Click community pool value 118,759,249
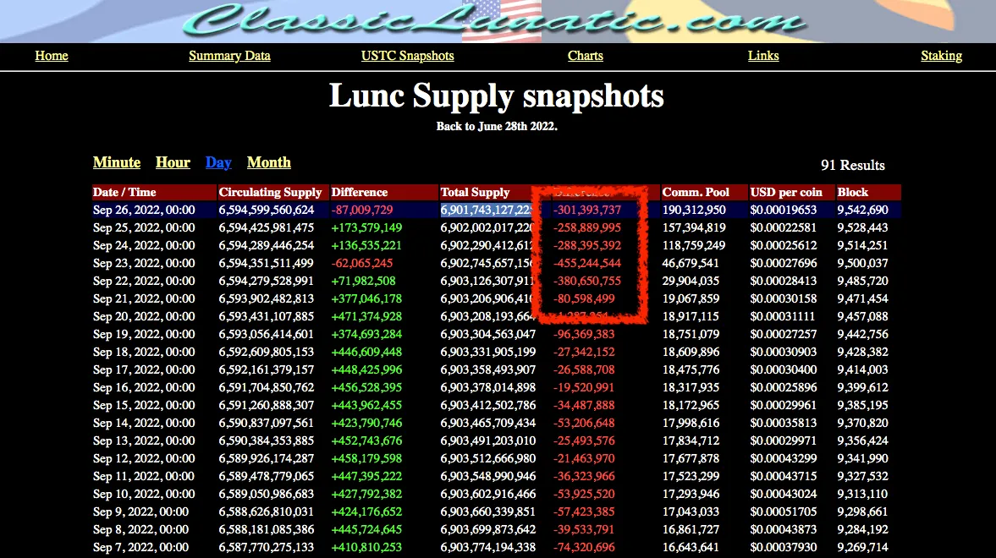The height and width of the screenshot is (558, 996). point(694,246)
